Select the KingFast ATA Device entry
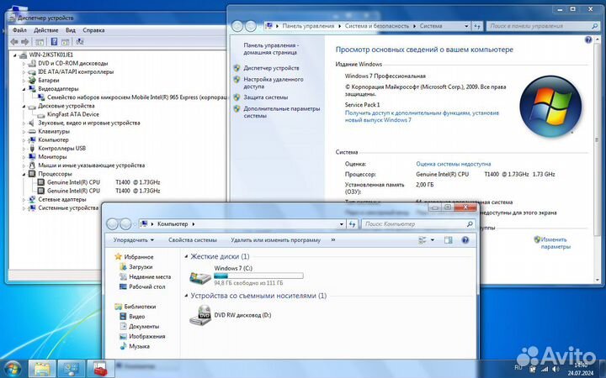606x378 pixels. pyautogui.click(x=72, y=114)
